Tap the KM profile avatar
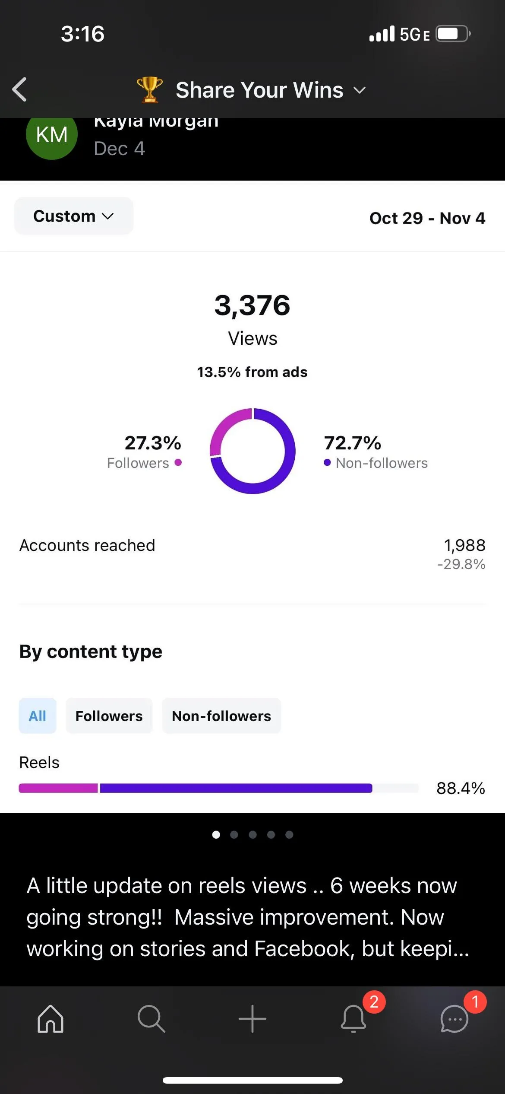This screenshot has width=505, height=1094. (x=52, y=134)
